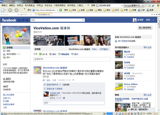Click profile avatar in Facebook header
Image resolution: width=160 pixels, height=115 pixels.
pos(134,20)
